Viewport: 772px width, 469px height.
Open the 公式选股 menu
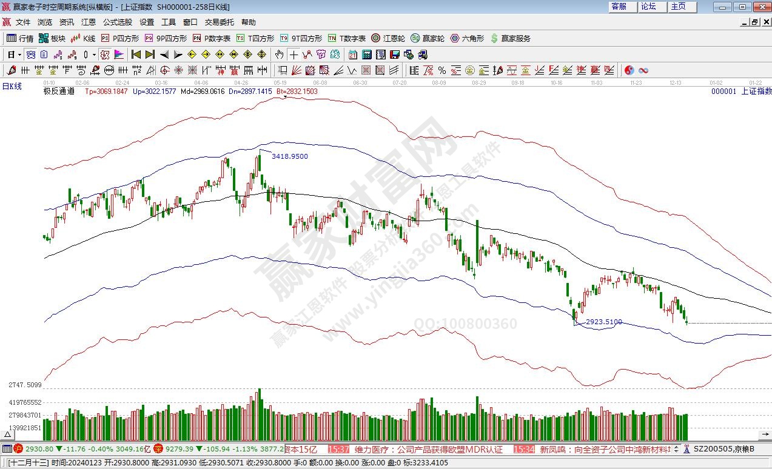point(117,22)
